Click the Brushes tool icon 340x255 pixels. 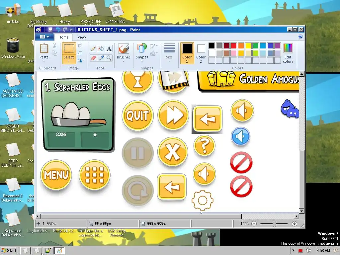(x=124, y=48)
